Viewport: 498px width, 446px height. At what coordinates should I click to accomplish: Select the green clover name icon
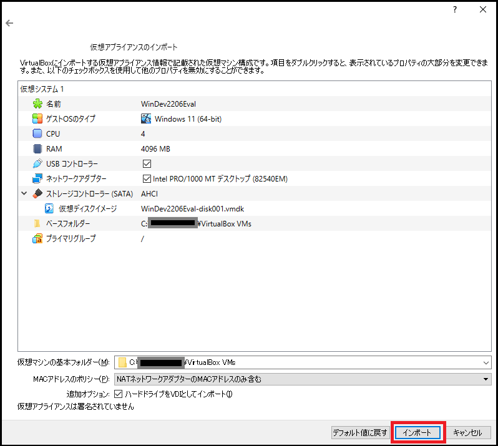point(37,104)
